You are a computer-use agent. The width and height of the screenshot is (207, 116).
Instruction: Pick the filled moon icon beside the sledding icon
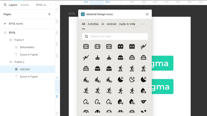click(120, 80)
